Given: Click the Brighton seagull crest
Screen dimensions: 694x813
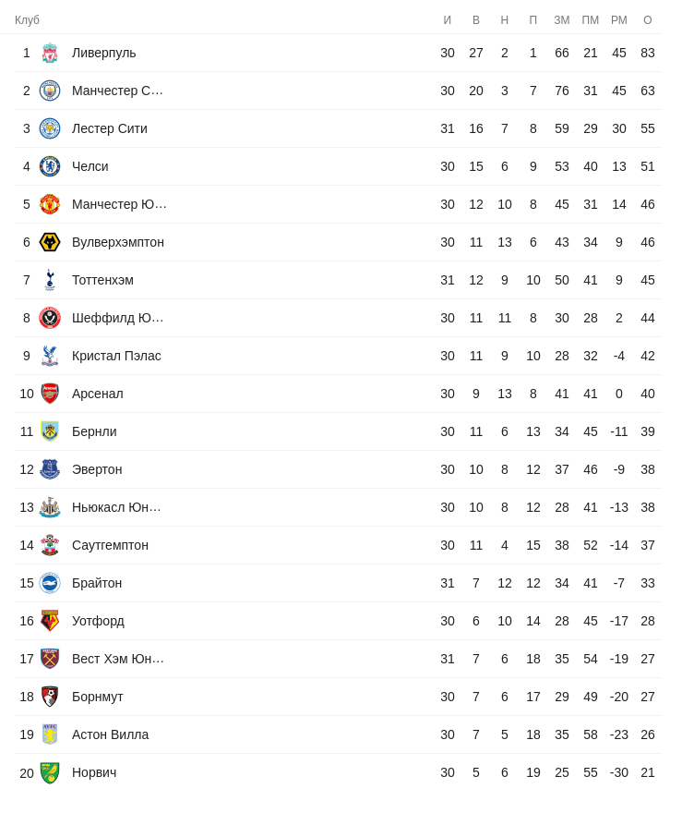Looking at the screenshot, I should tap(50, 583).
